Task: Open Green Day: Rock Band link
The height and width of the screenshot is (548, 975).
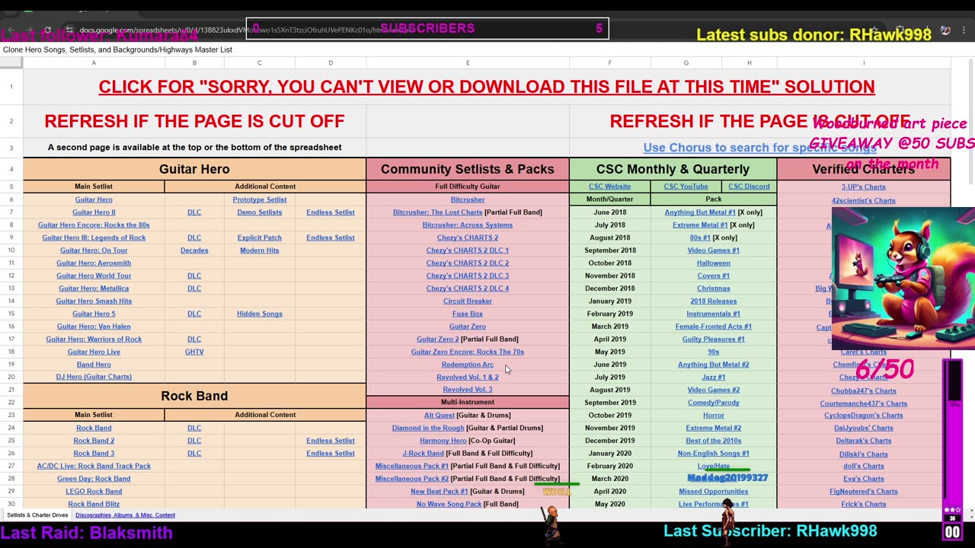Action: [94, 479]
